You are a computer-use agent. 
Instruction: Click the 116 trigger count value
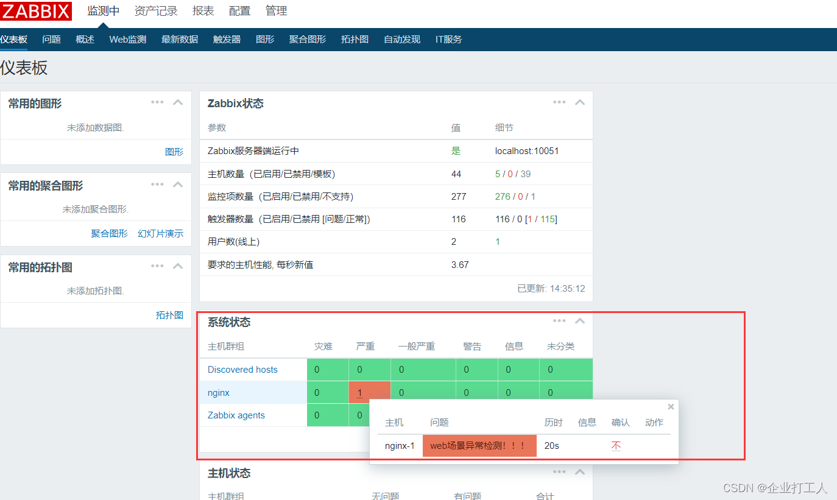click(459, 219)
